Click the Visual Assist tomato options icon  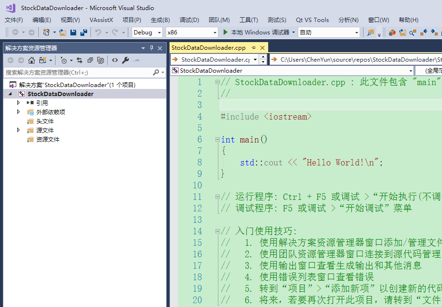coord(392,33)
